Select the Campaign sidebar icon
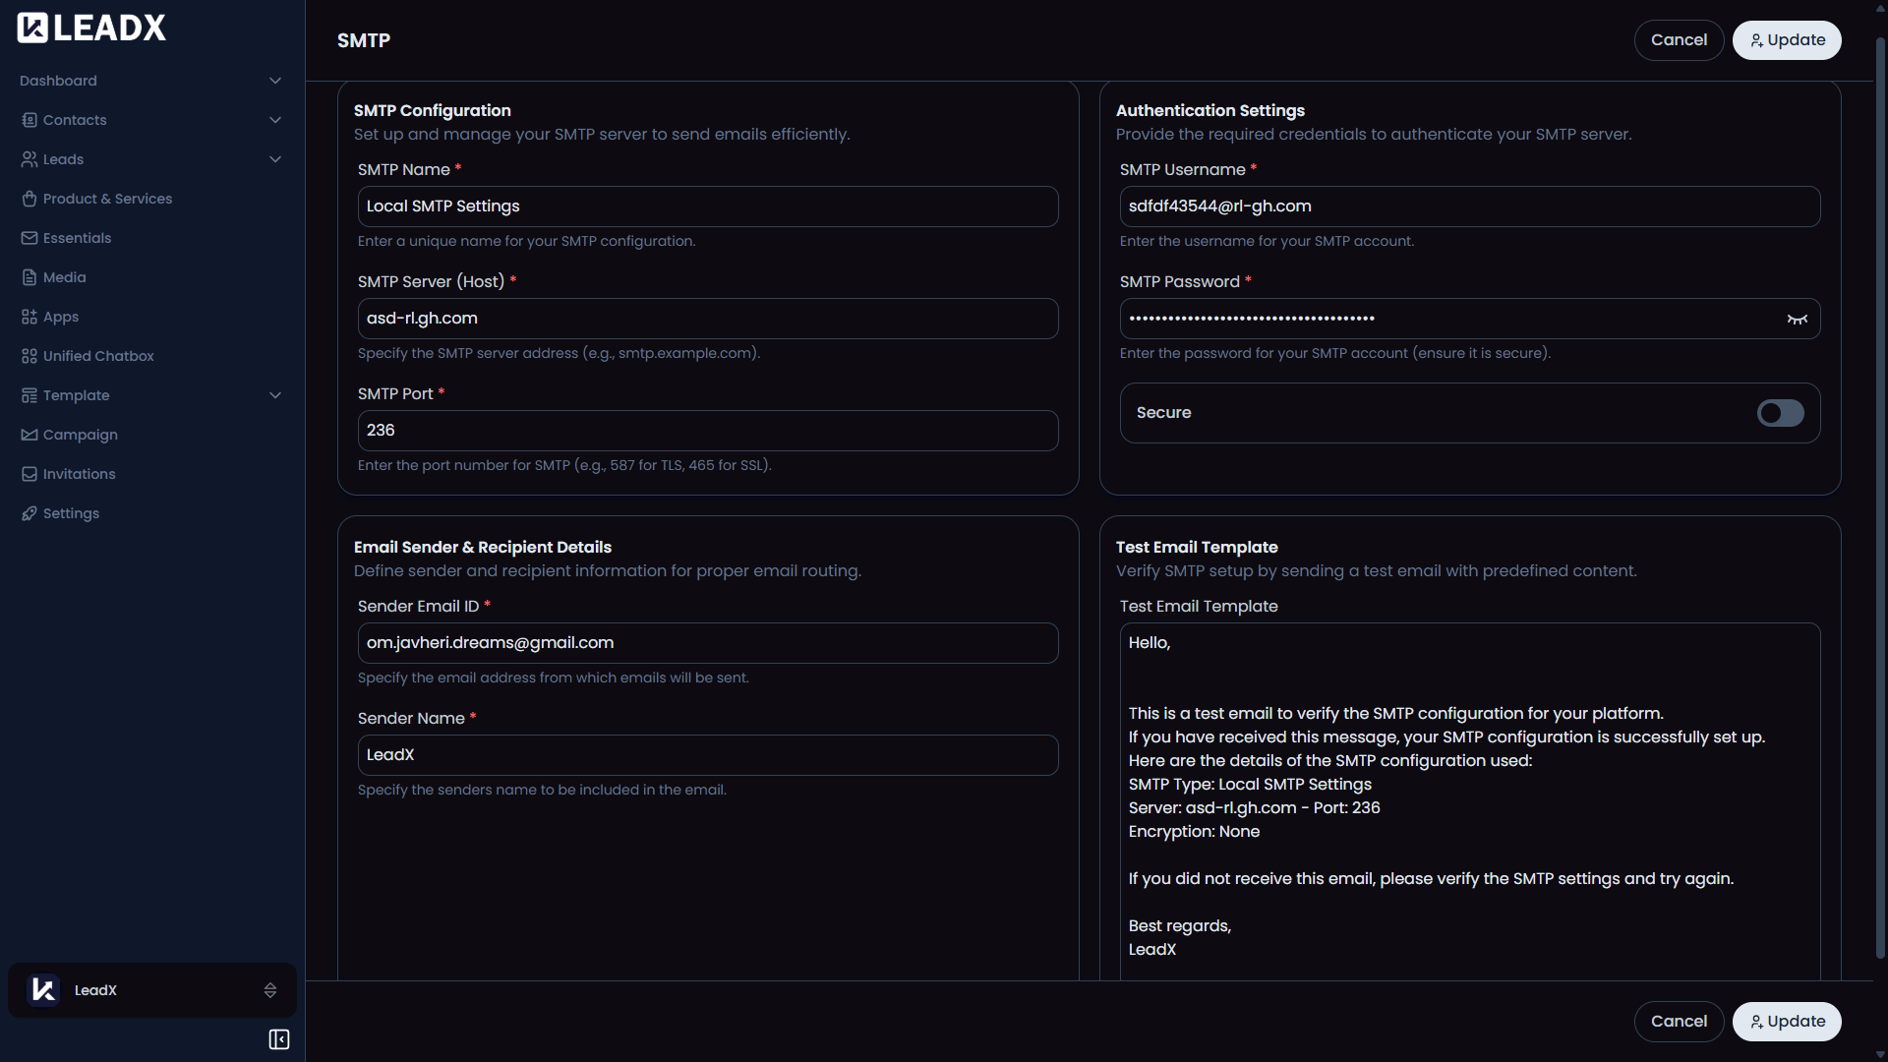Image resolution: width=1888 pixels, height=1062 pixels. point(29,435)
